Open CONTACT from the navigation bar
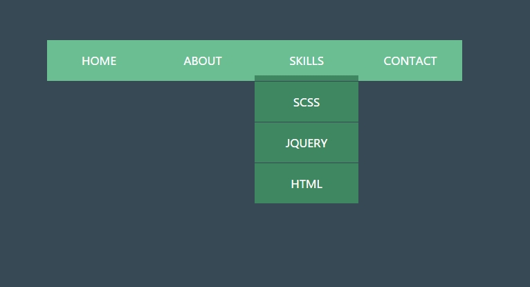The width and height of the screenshot is (530, 287). 410,61
